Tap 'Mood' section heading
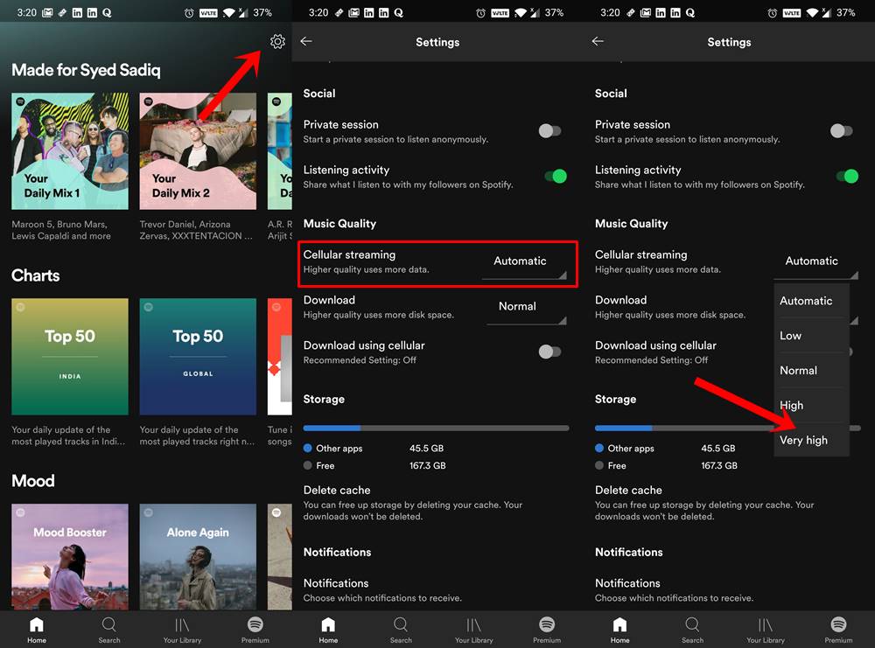This screenshot has height=648, width=875. click(33, 481)
